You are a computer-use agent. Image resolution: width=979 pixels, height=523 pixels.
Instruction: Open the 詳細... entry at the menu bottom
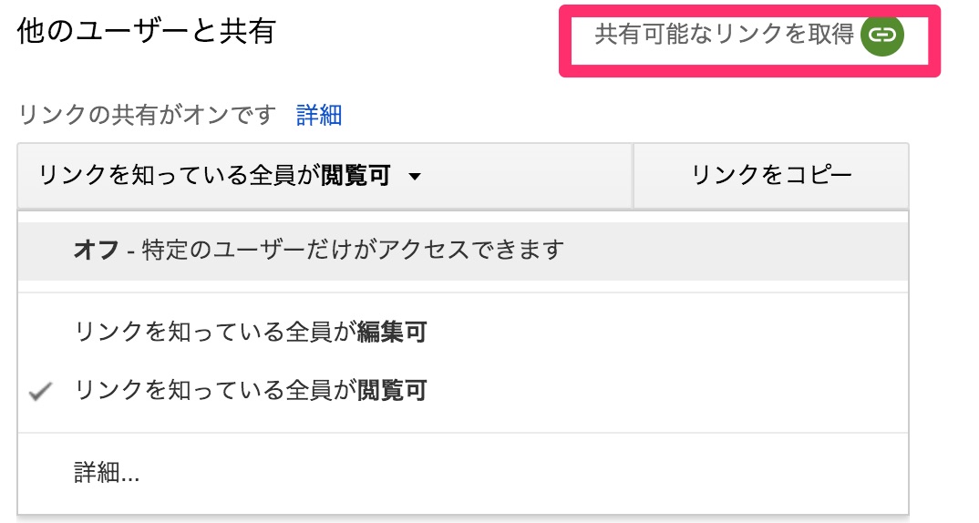click(x=107, y=472)
